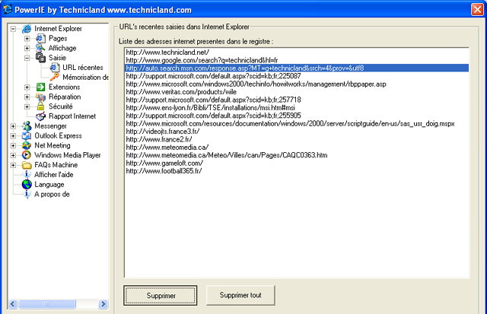Click the Réparation icon
The height and width of the screenshot is (314, 487).
pos(40,97)
